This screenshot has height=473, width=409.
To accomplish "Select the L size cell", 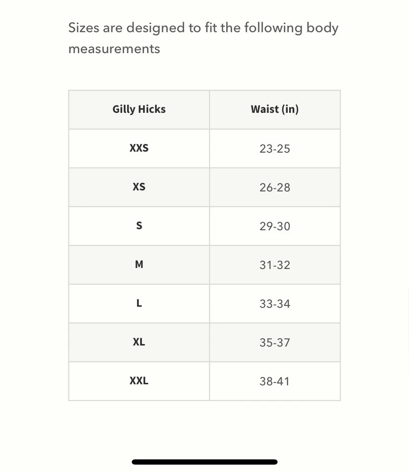I will click(x=139, y=304).
